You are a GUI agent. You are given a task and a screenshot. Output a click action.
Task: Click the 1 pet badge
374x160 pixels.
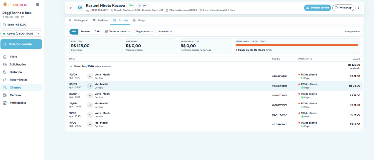(x=143, y=6)
